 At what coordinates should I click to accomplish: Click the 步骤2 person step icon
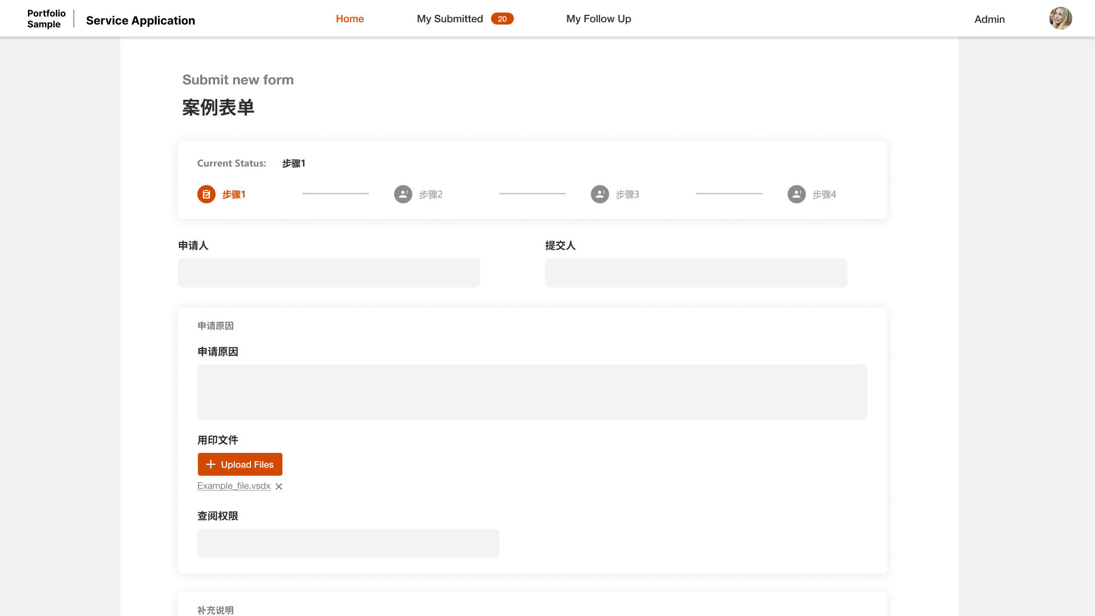click(403, 194)
